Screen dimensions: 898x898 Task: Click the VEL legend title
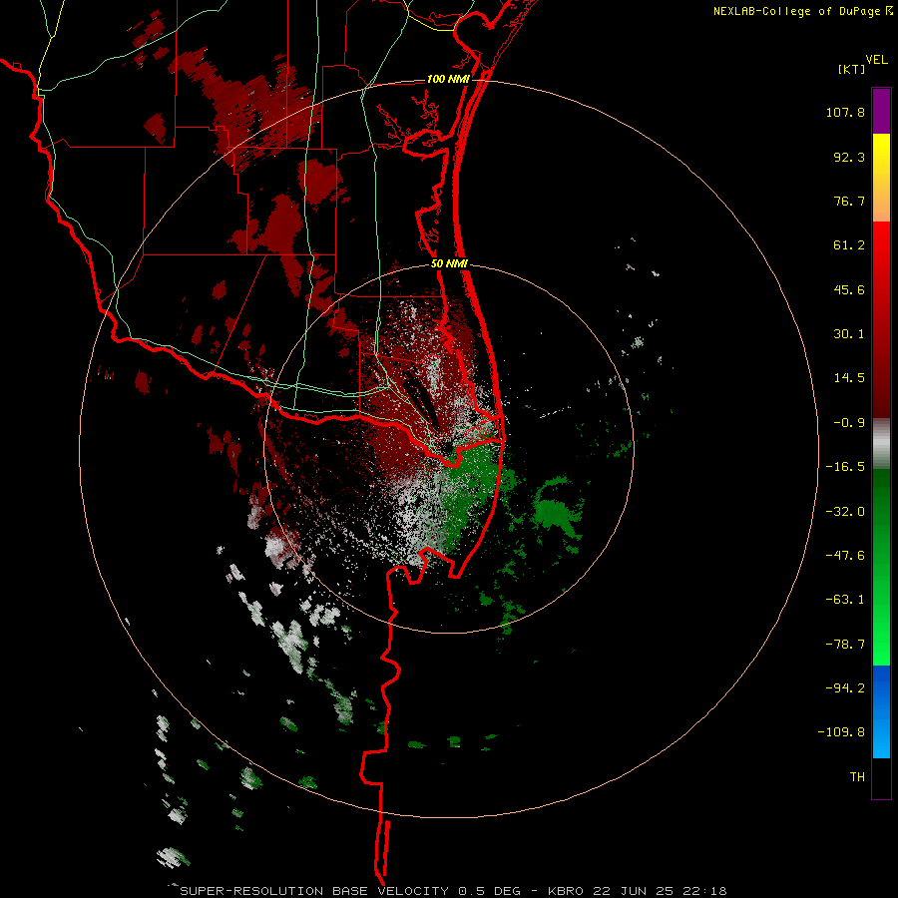pyautogui.click(x=876, y=59)
